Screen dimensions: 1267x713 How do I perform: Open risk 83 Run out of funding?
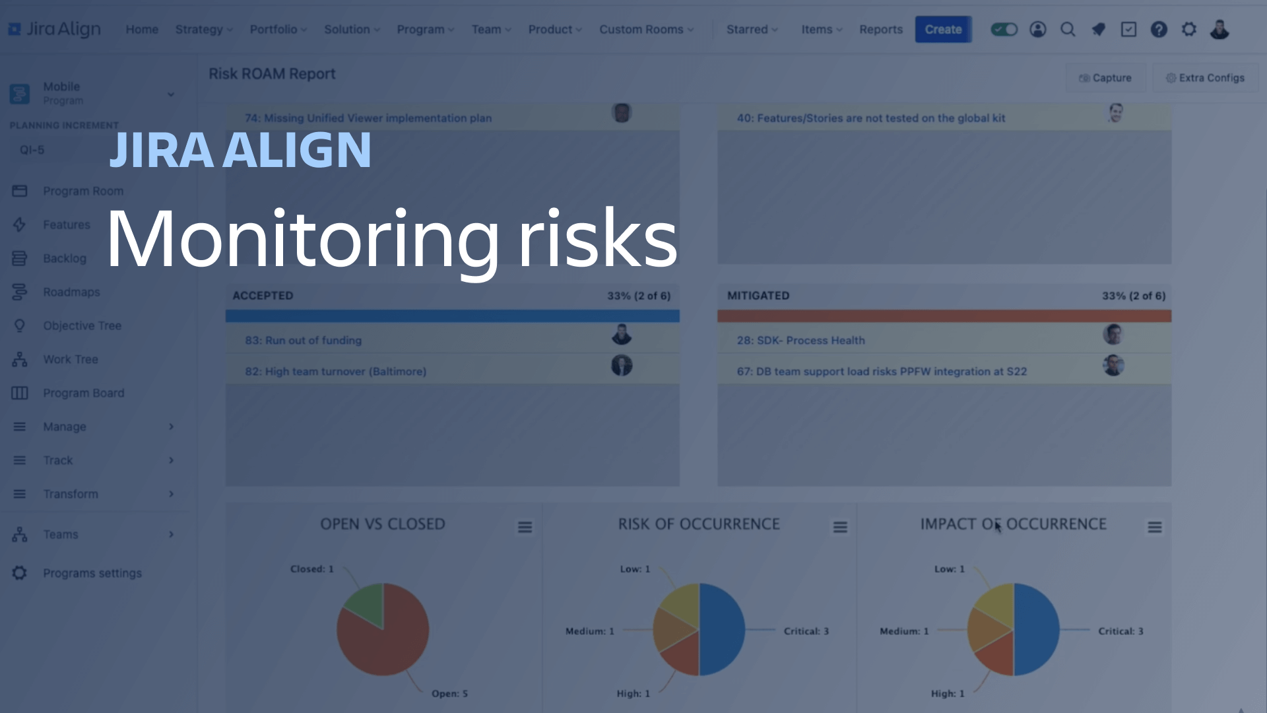pyautogui.click(x=303, y=339)
